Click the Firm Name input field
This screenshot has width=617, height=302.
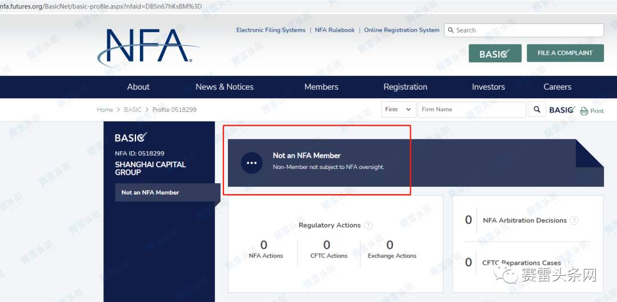[x=472, y=110]
